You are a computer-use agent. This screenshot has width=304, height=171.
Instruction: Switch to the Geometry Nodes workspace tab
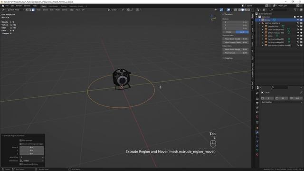coord(76,6)
